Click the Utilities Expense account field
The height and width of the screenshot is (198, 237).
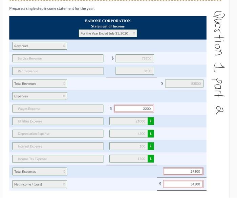(x=58, y=121)
